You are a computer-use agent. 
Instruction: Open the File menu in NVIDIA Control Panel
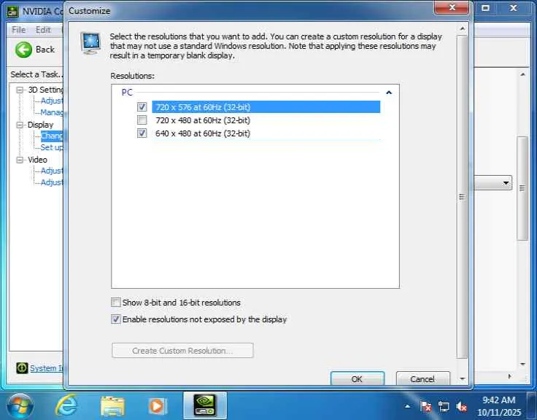19,30
